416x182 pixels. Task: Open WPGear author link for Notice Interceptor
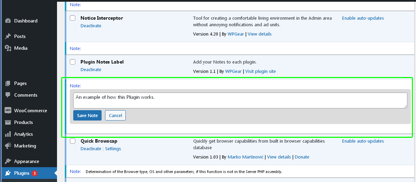[x=235, y=34]
